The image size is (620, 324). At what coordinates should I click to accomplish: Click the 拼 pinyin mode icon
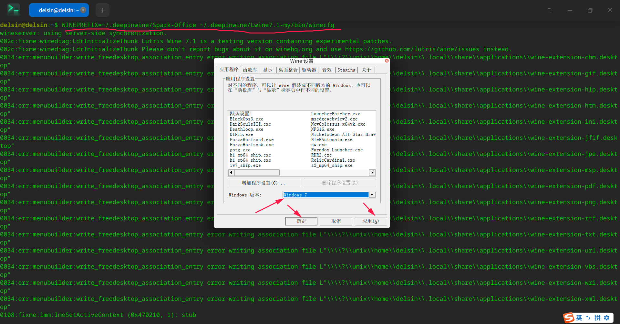pos(597,318)
